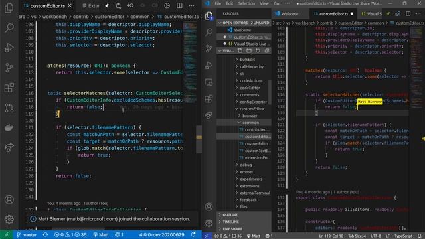425x239 pixels.
Task: Click Tab Size: 4 in right status bar
Action: 357,236
